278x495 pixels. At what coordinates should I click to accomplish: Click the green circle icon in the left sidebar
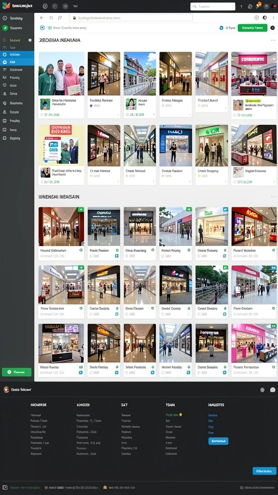click(5, 28)
